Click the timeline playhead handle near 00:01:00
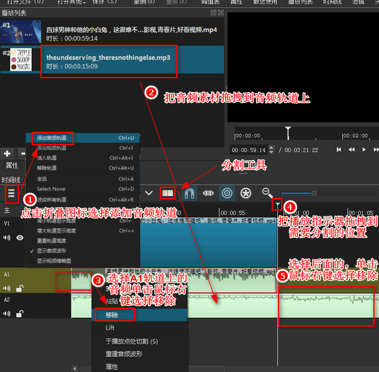Screen dimensions: 379x372 277,206
